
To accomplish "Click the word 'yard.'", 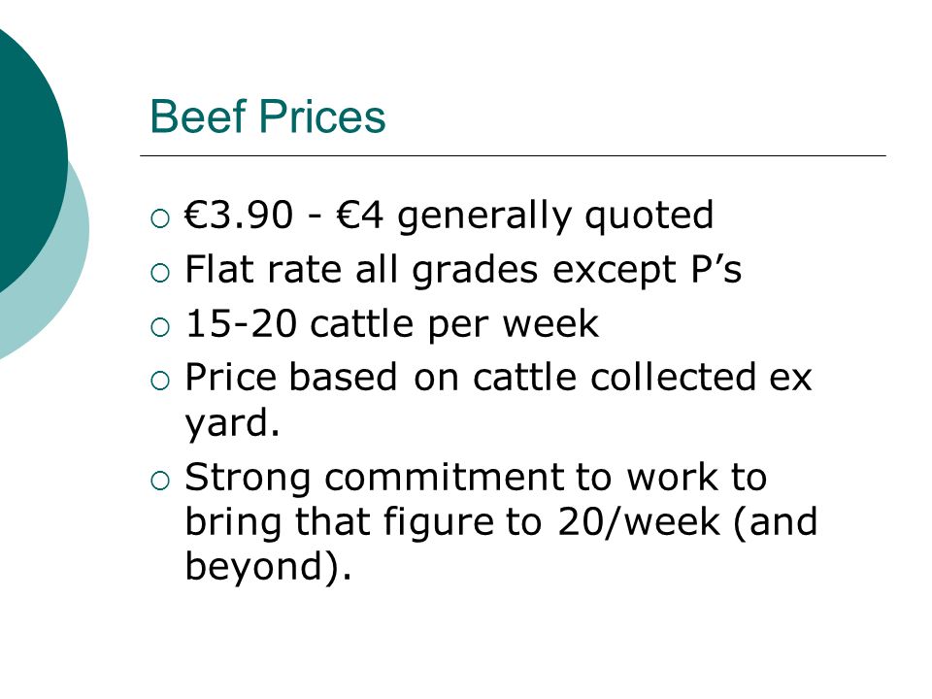I will click(232, 424).
